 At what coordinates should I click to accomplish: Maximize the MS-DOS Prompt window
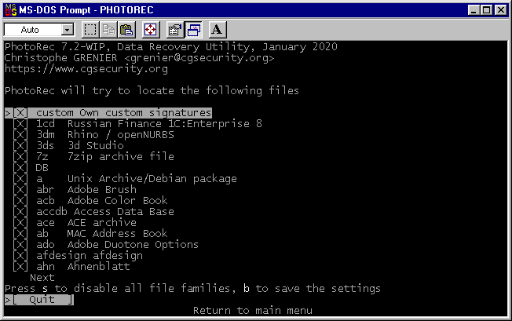click(x=486, y=9)
